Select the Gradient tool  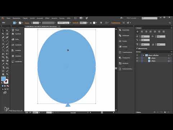7,61
